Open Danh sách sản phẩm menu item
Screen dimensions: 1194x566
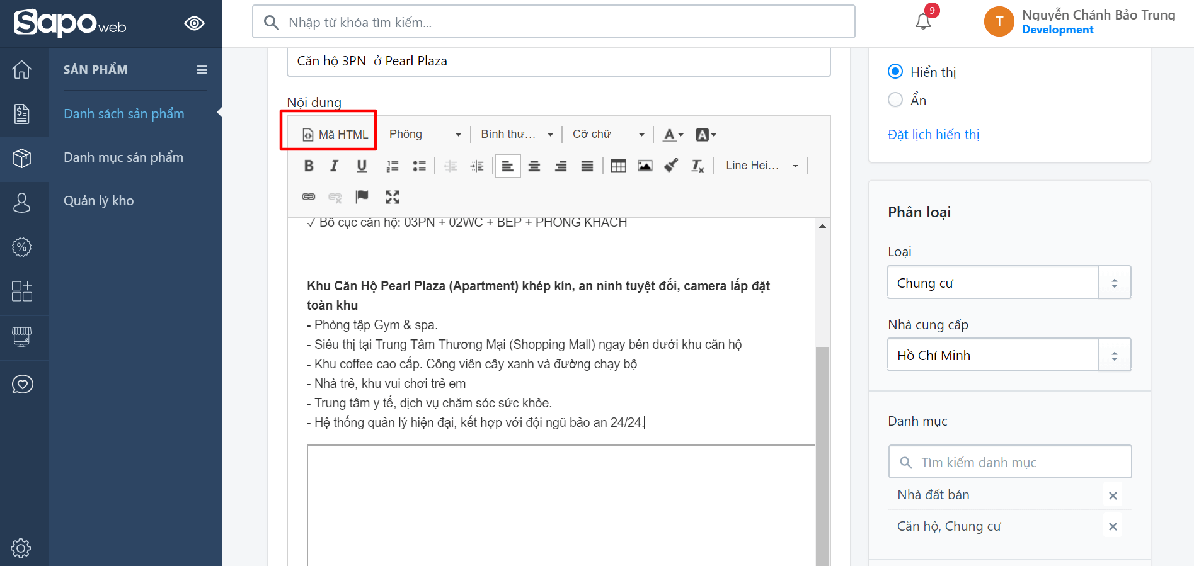point(124,114)
